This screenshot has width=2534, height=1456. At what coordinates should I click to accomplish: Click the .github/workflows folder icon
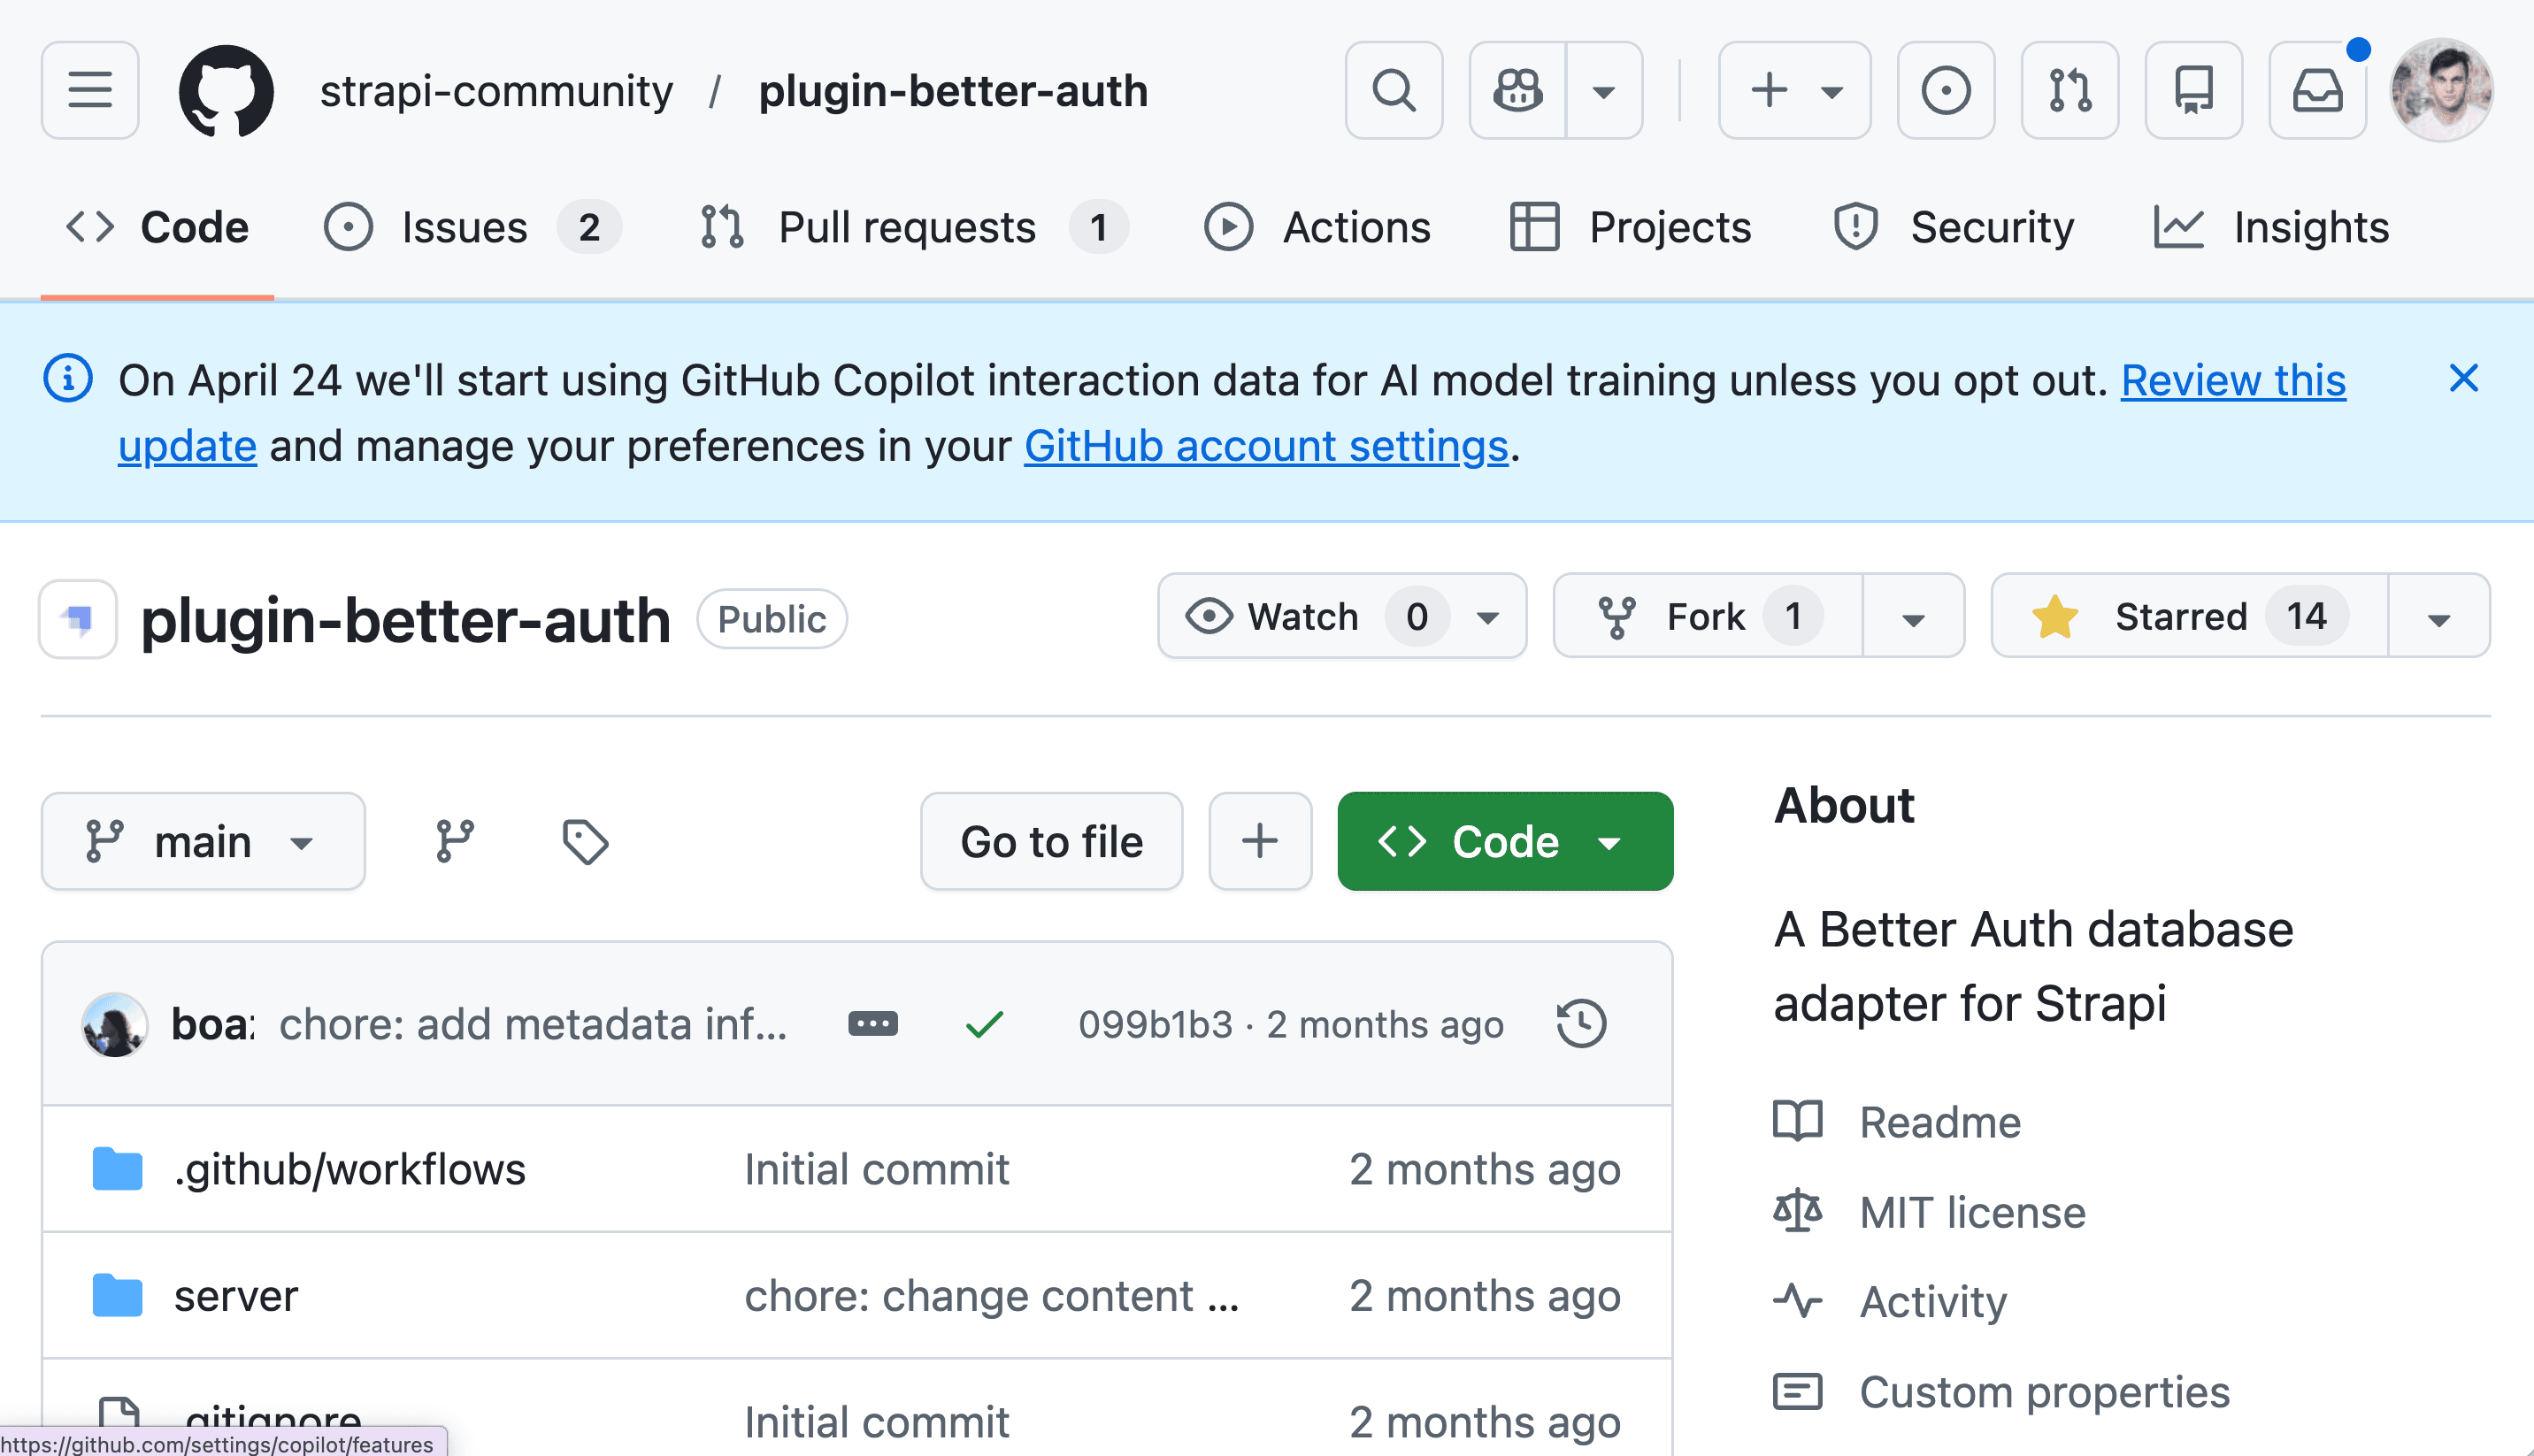point(117,1169)
